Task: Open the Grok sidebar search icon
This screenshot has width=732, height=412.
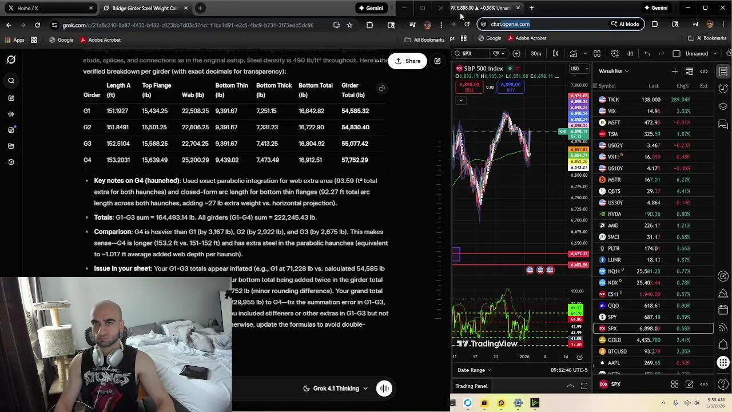Action: coord(11,81)
